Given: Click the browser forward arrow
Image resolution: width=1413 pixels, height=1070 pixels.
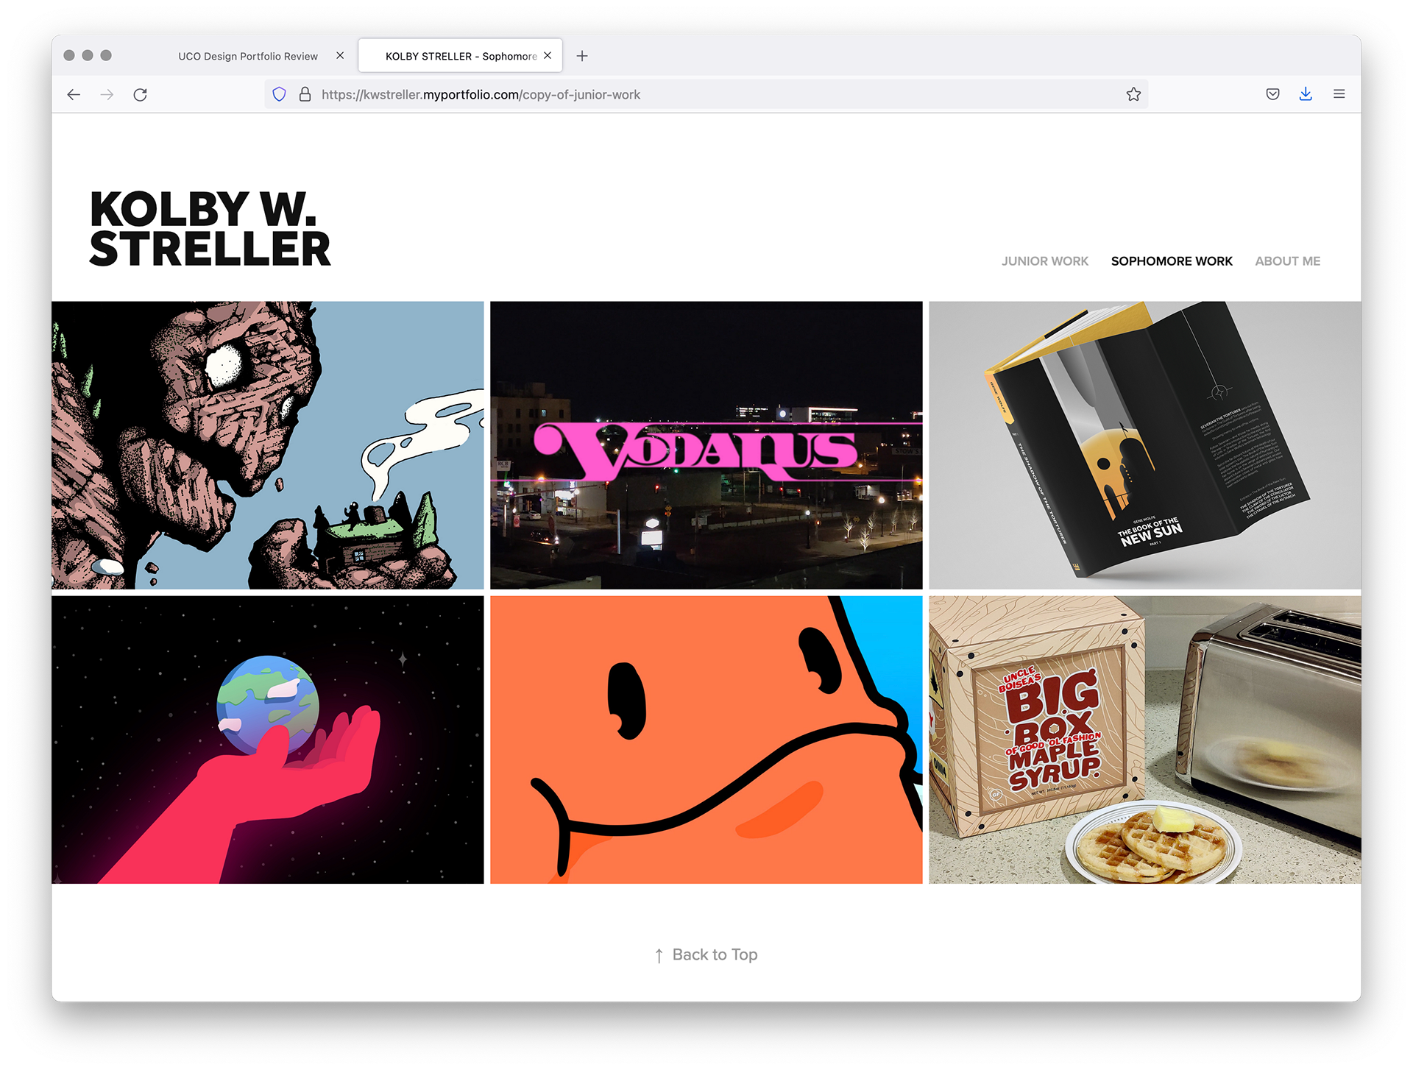Looking at the screenshot, I should 107,94.
